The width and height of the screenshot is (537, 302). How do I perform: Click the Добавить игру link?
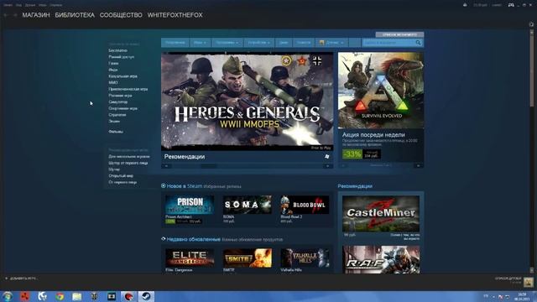[x=23, y=279]
